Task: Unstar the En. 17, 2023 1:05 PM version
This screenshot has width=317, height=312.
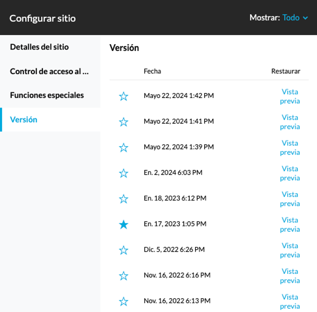Action: tap(123, 224)
